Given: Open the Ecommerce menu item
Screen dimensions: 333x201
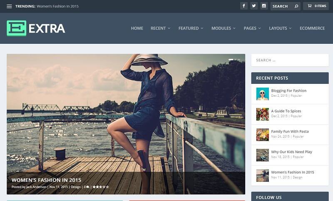Looking at the screenshot, I should click(x=312, y=28).
